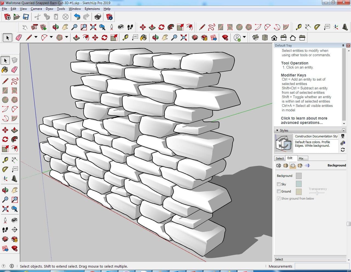The image size is (351, 272).
Task: Toggle Show ground from below checkbox
Action: click(279, 199)
